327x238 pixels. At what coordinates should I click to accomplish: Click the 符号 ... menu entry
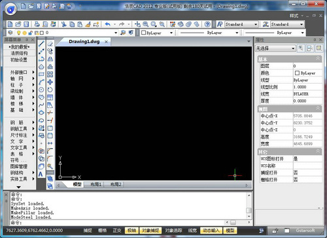pos(18,160)
